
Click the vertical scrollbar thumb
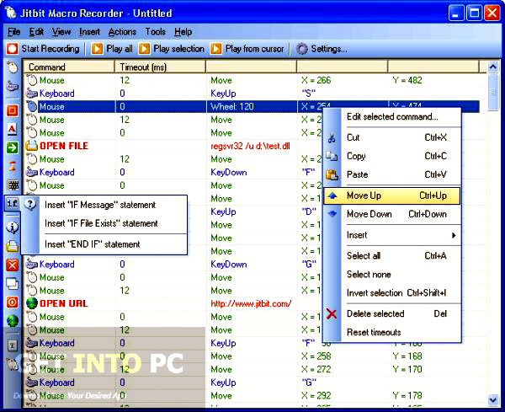492,92
